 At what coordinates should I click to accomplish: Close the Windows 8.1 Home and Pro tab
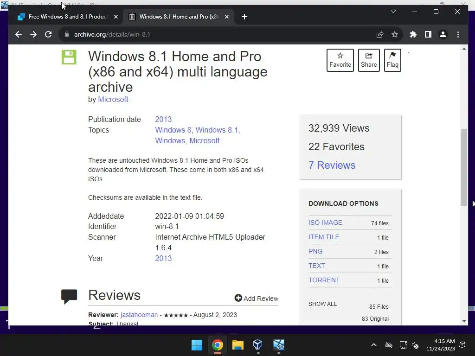click(226, 17)
